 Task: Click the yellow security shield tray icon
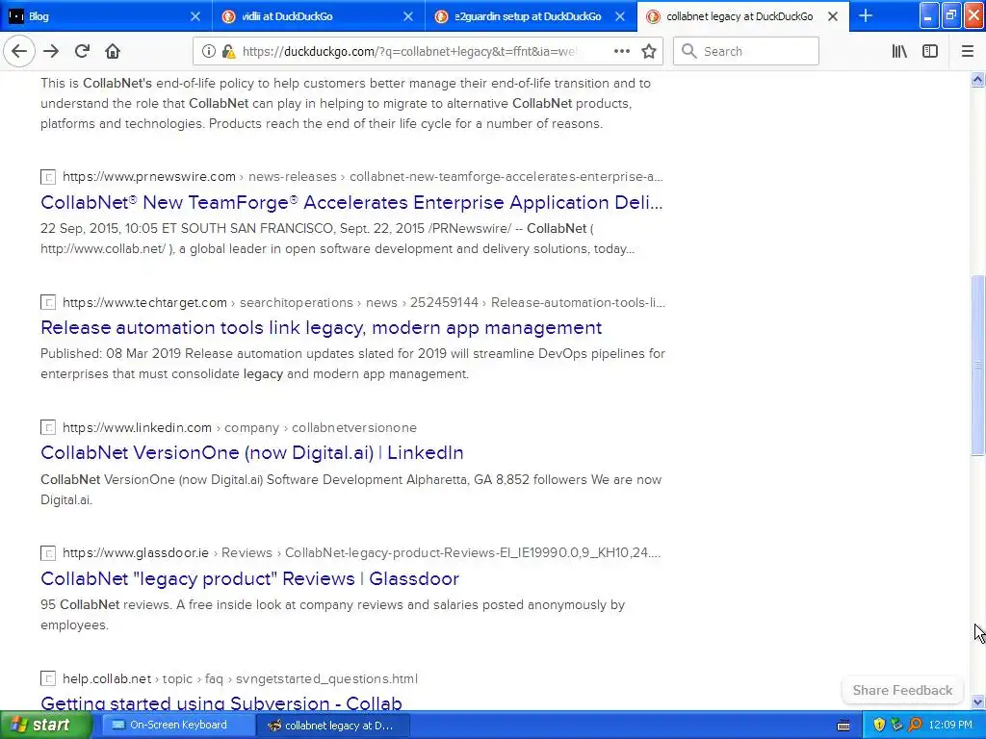879,726
